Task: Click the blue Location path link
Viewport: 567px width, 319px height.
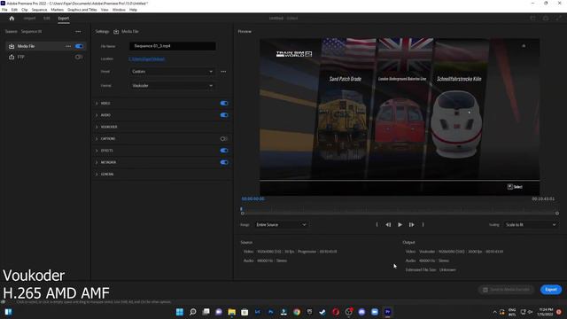Action: (147, 59)
